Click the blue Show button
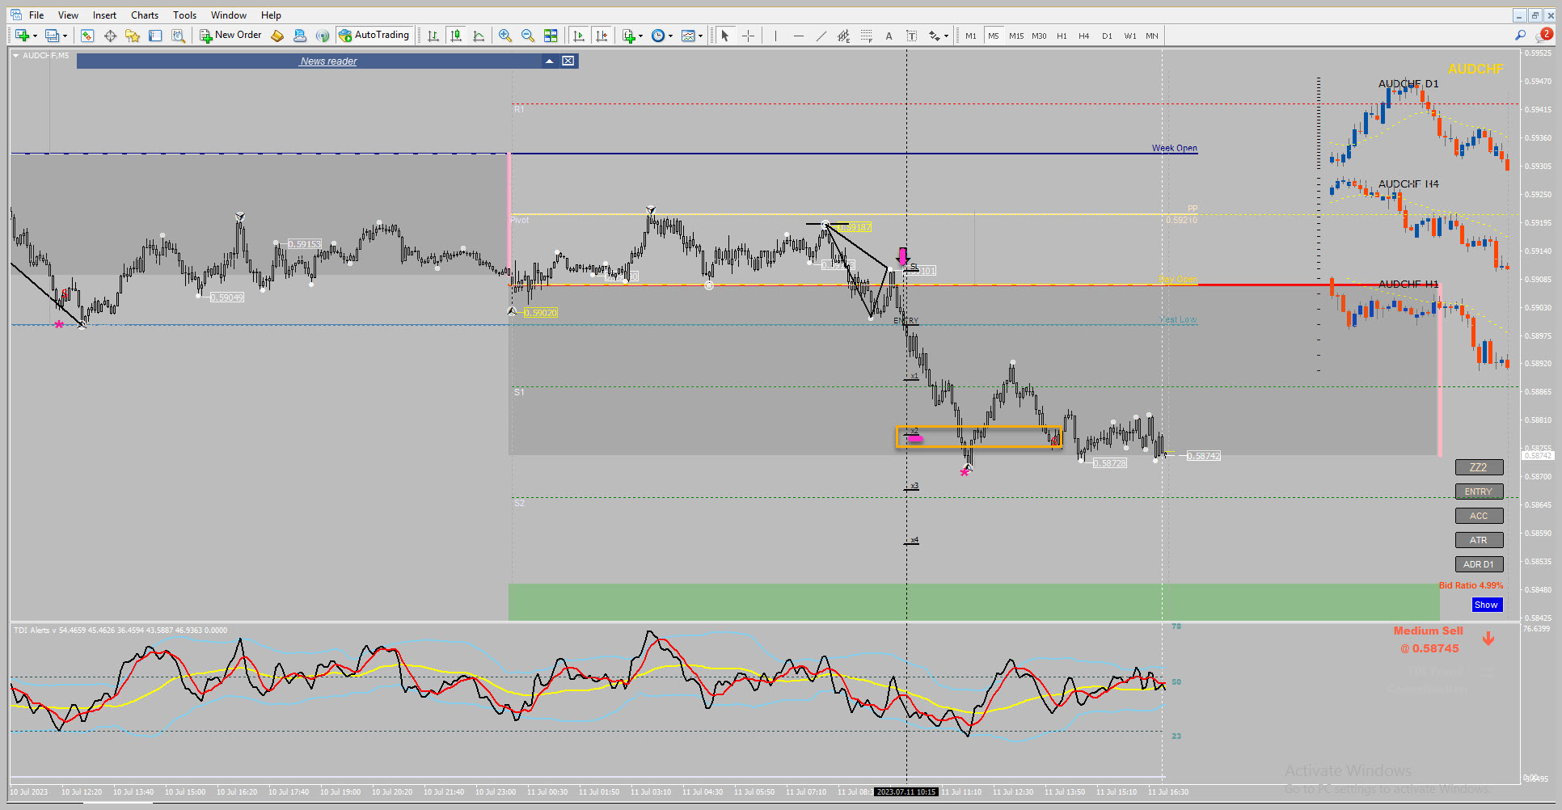1562x810 pixels. tap(1486, 605)
